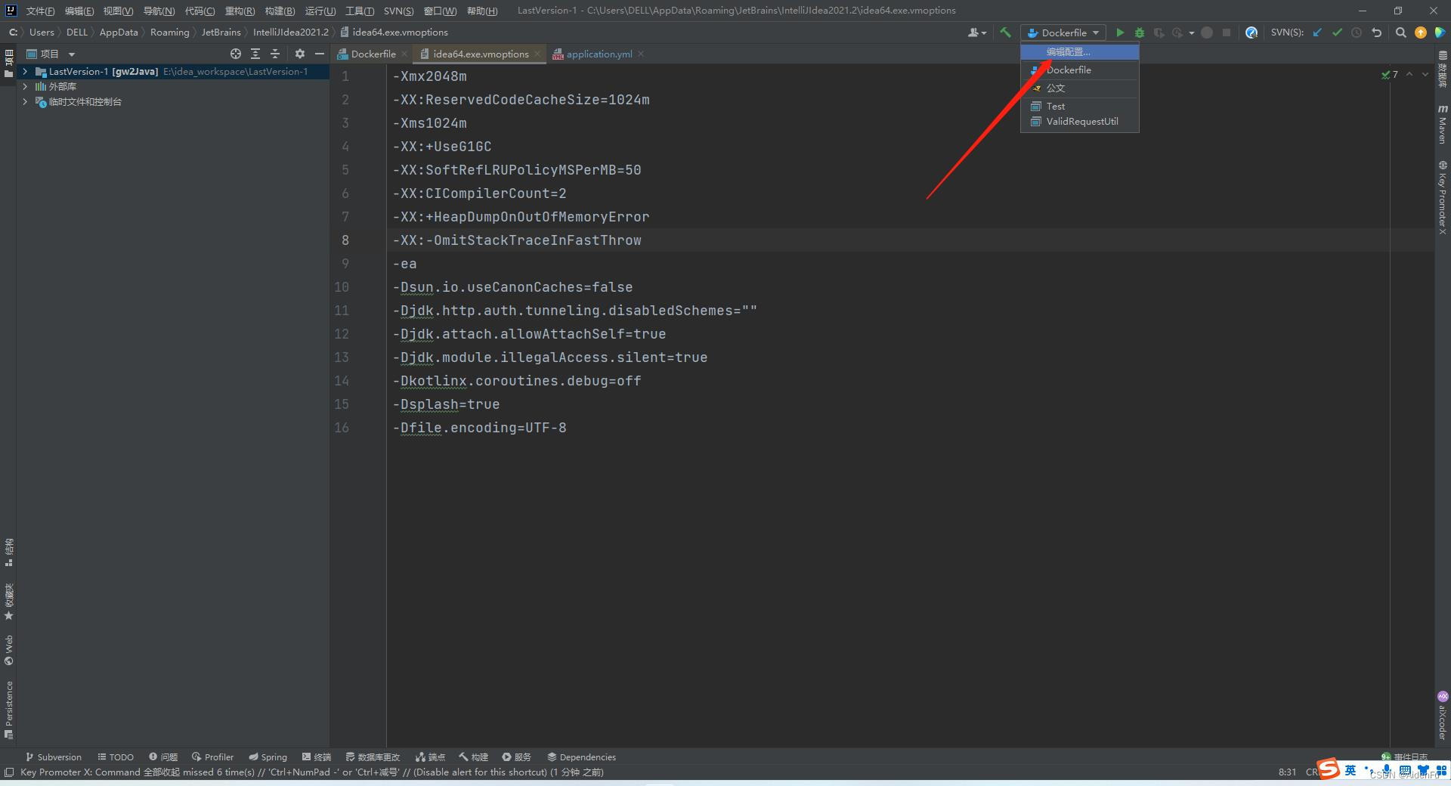Image resolution: width=1451 pixels, height=786 pixels.
Task: Open the Key Promoter X side panel
Action: (x=1442, y=198)
